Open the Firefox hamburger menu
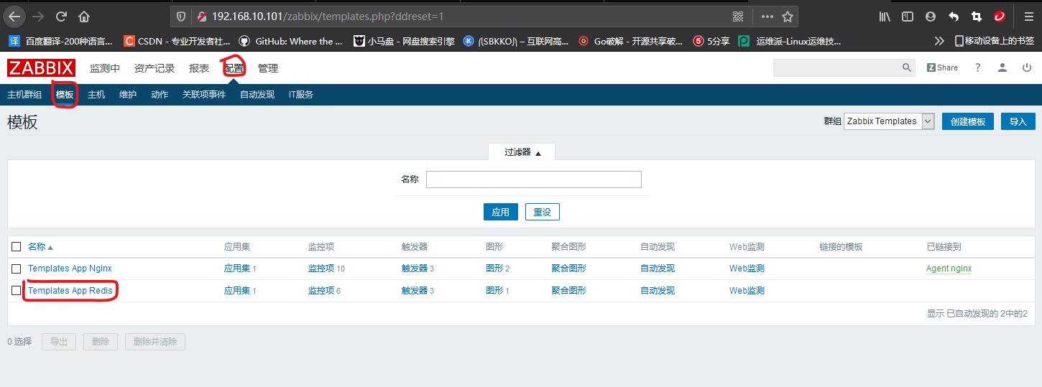The height and width of the screenshot is (387, 1042). [1028, 17]
